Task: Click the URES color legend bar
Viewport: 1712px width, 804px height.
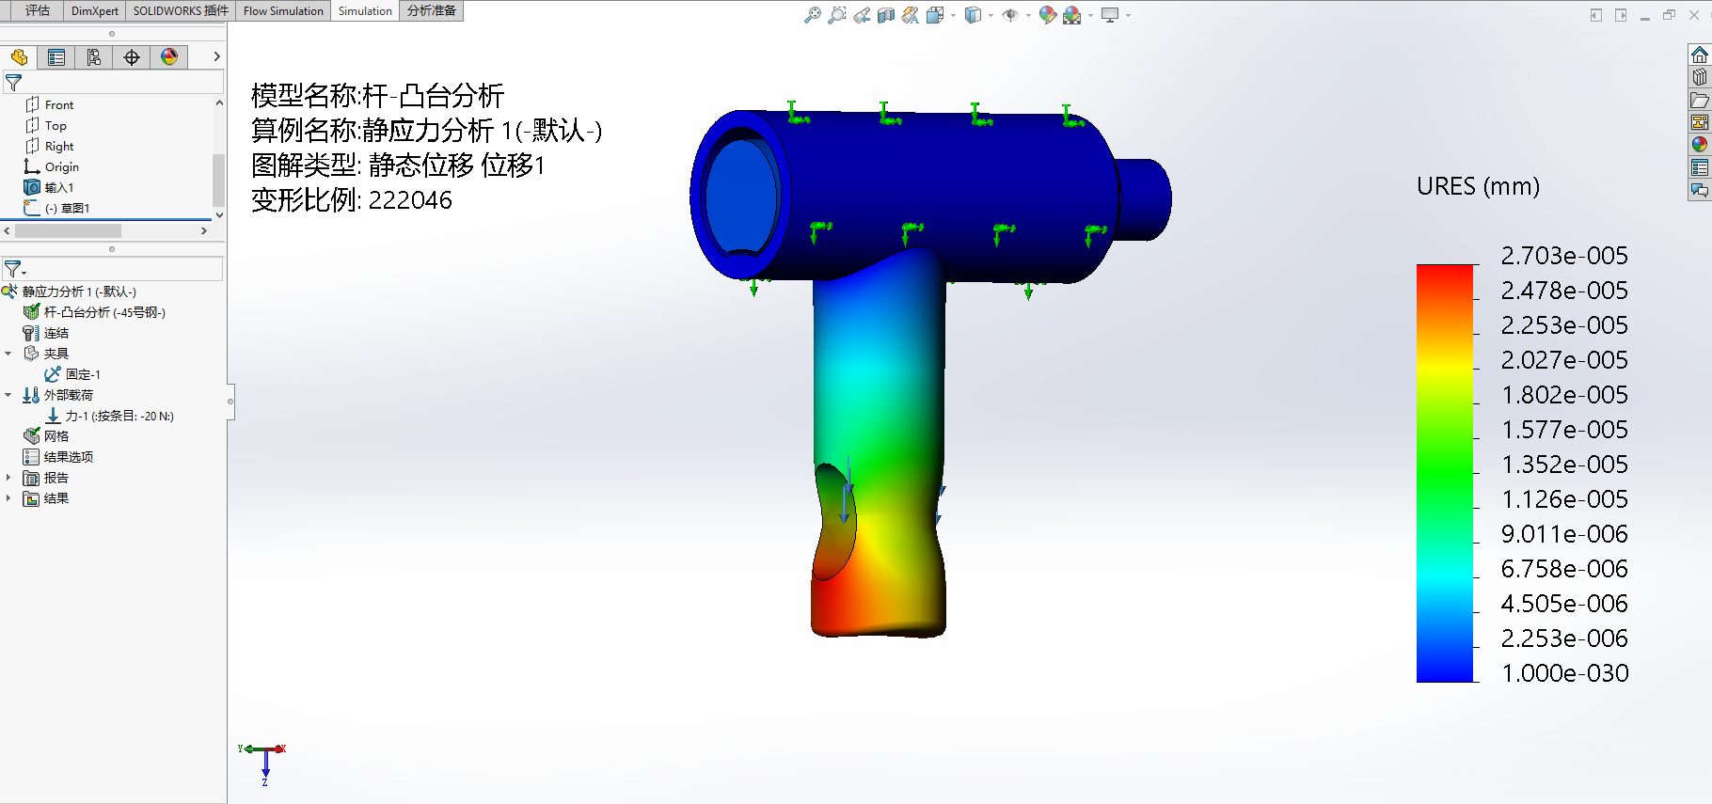Action: (x=1444, y=473)
